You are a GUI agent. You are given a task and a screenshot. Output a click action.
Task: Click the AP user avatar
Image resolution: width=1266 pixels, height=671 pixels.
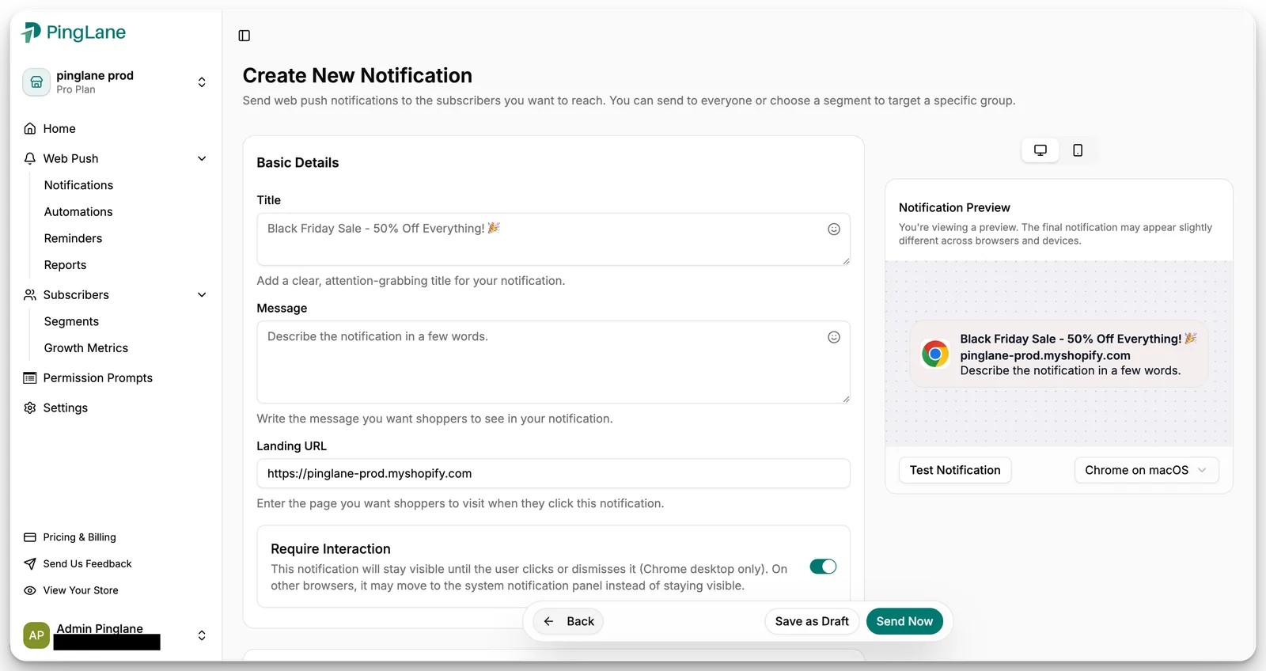point(36,635)
